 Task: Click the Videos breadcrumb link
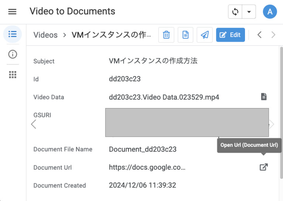(x=45, y=35)
